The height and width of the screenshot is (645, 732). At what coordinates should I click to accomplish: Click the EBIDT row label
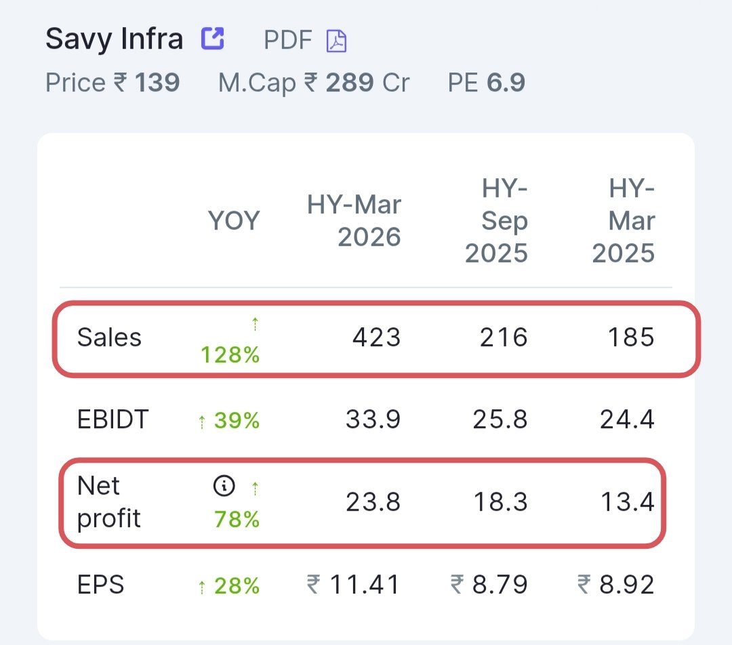tap(113, 419)
